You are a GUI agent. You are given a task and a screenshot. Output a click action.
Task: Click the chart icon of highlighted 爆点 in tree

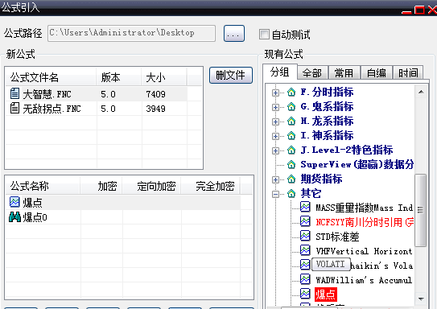click(305, 294)
